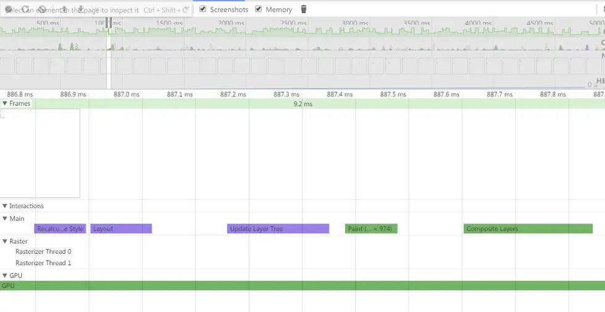Select the Composite Layers event
The width and height of the screenshot is (605, 312).
click(x=528, y=229)
